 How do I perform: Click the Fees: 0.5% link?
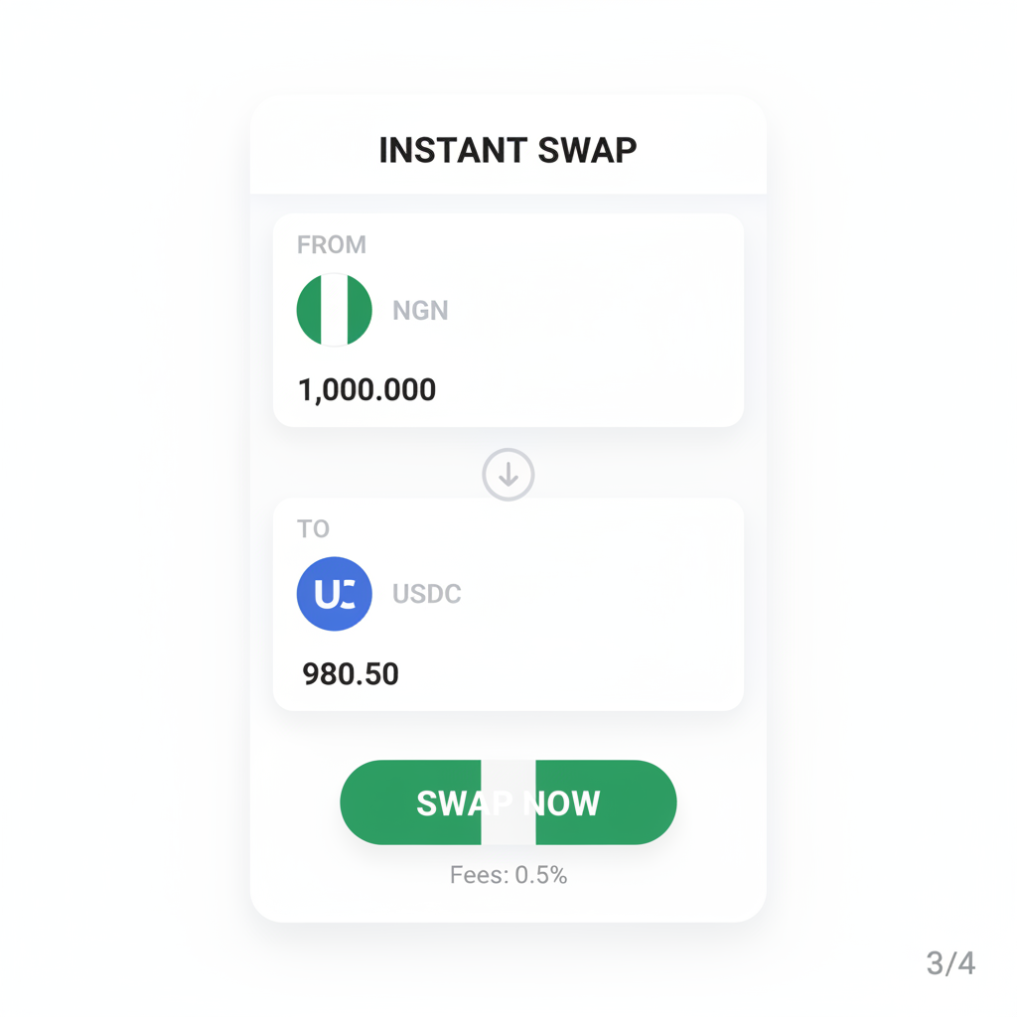click(508, 875)
